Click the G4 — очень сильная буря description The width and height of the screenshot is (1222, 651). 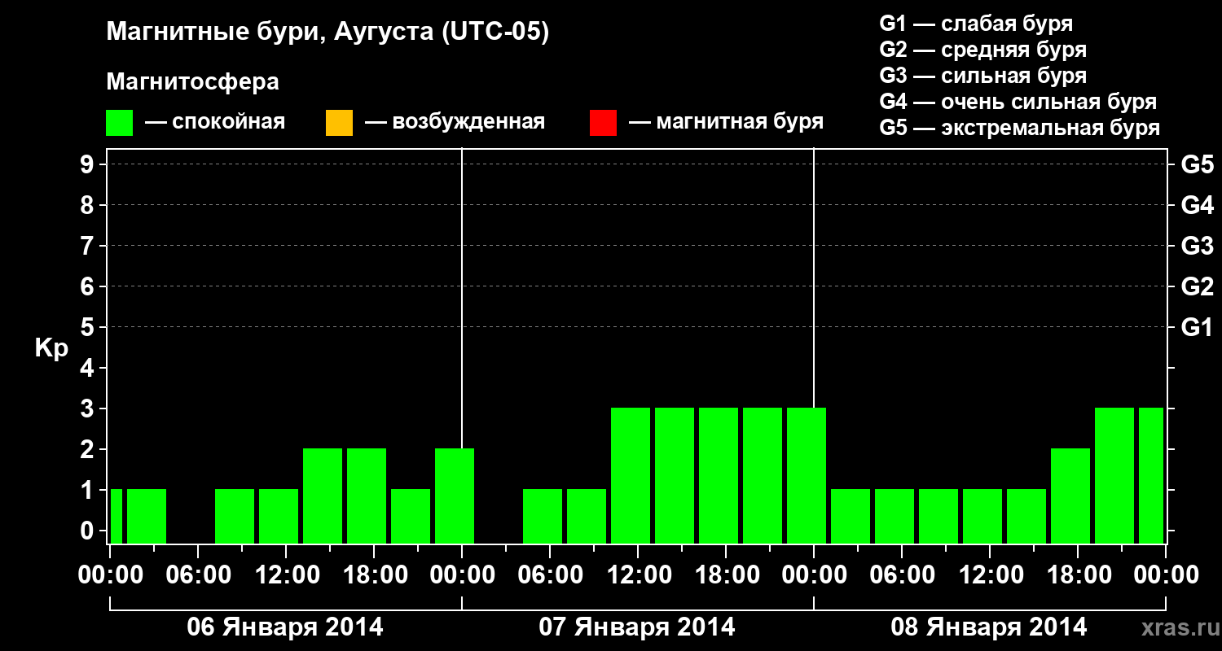click(x=1018, y=102)
